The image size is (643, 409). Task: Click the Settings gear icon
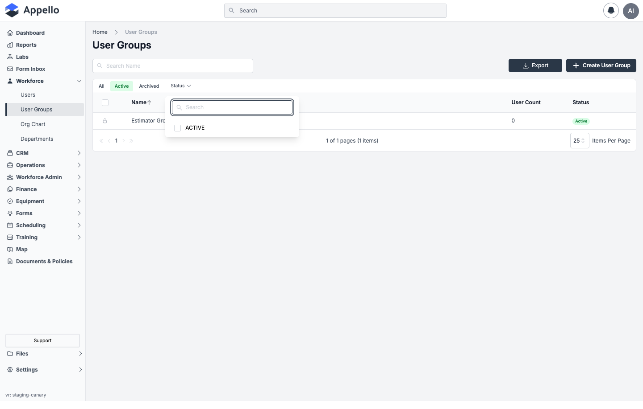pos(10,370)
